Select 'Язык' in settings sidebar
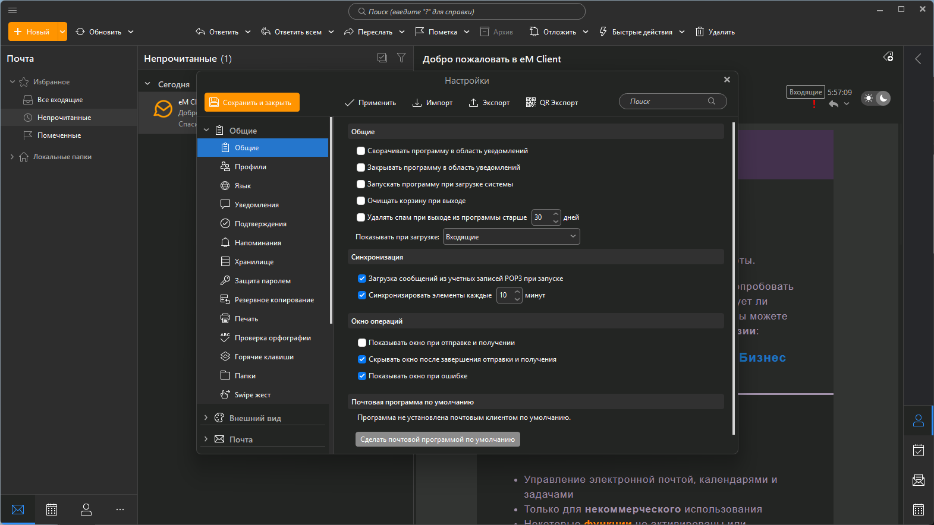The width and height of the screenshot is (934, 525). pyautogui.click(x=243, y=186)
